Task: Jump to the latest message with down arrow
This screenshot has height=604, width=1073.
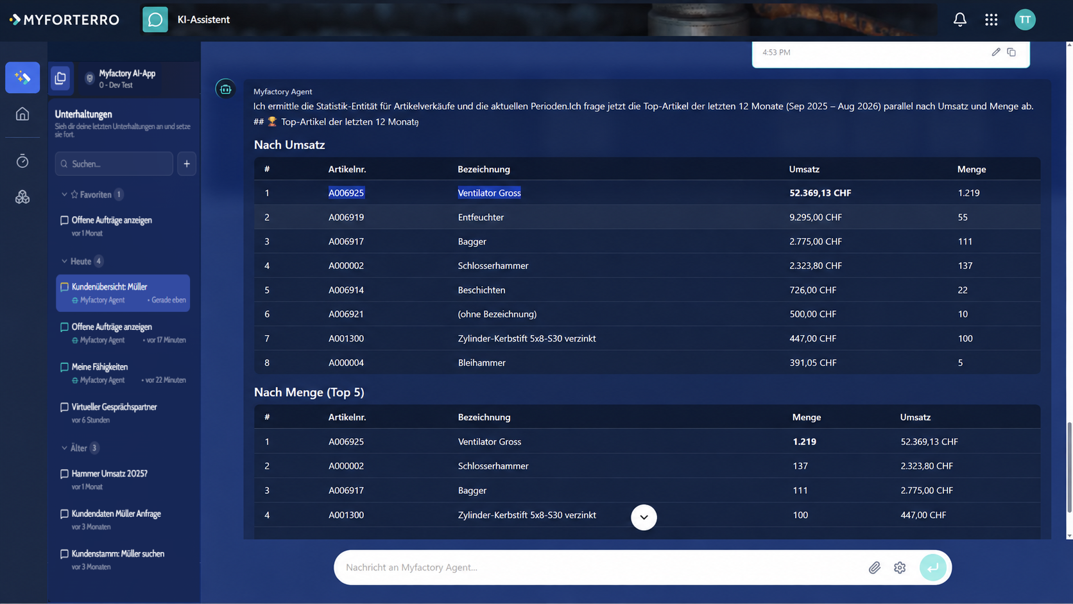Action: 644,517
